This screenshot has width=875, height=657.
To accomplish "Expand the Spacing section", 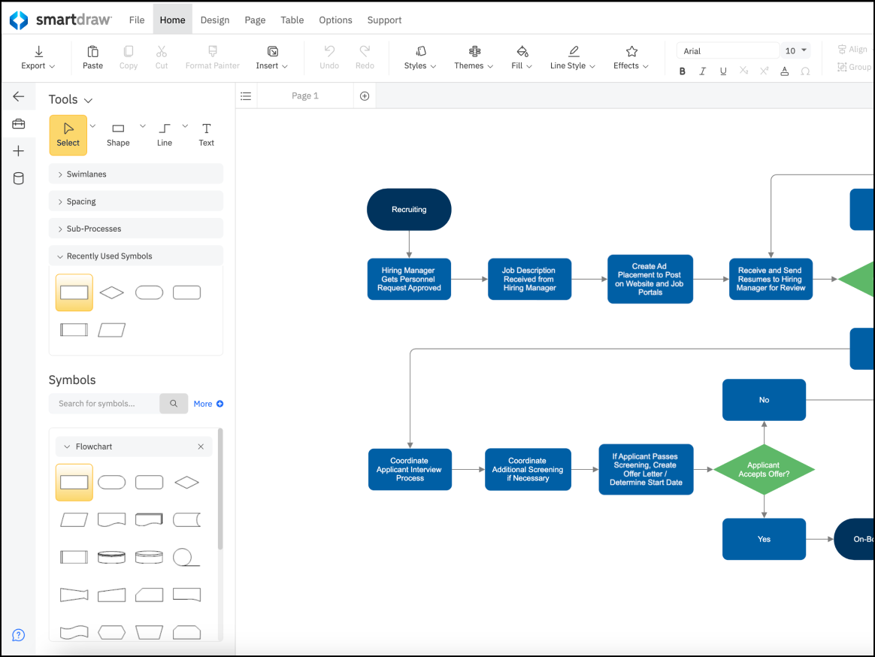I will click(x=135, y=201).
